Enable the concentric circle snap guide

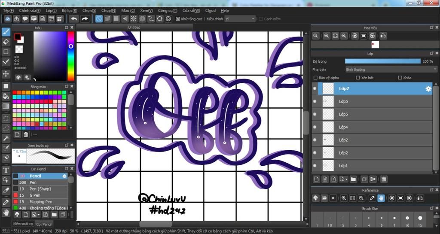click(x=142, y=19)
